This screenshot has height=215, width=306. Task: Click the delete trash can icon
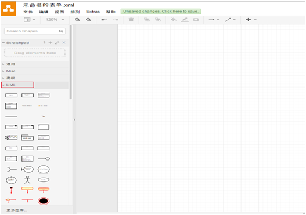[131, 20]
